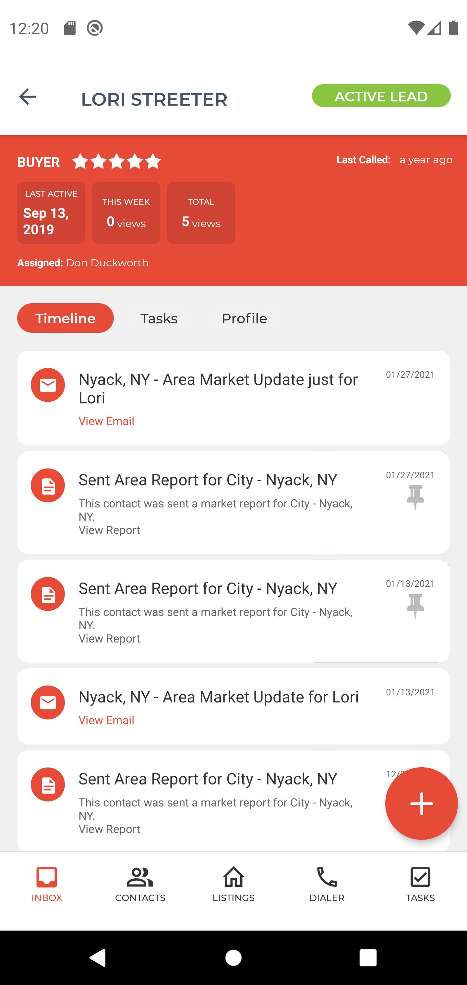
Task: Tap the 01/27/2021 date on the email card
Action: (410, 375)
